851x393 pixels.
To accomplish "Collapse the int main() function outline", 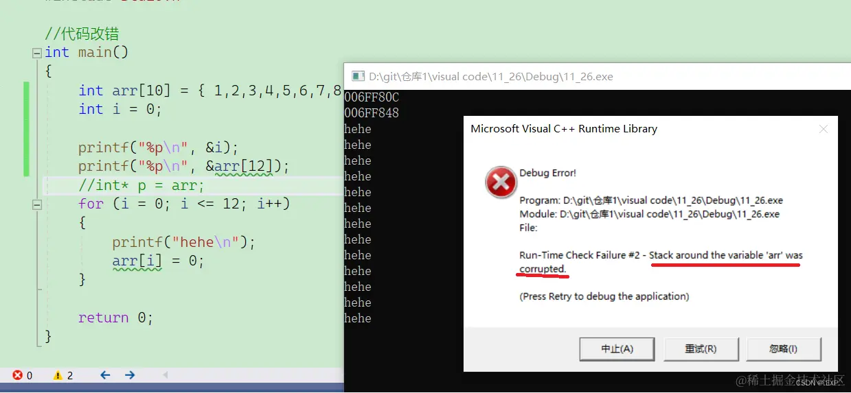I will (x=36, y=53).
